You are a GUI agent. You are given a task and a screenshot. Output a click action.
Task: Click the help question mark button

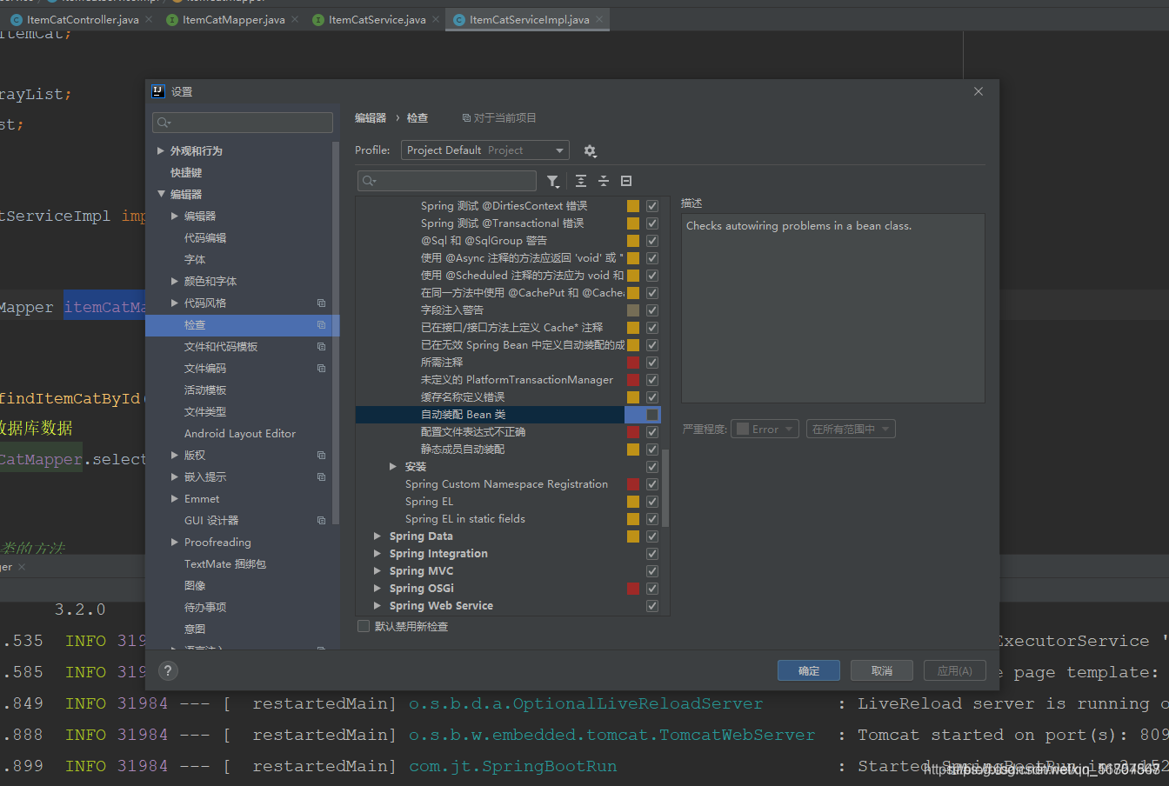(x=168, y=670)
